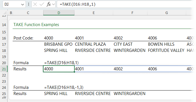This screenshot has height=102, width=196.
Task: Select SPRING HILL in row 18
Action: (56, 50)
